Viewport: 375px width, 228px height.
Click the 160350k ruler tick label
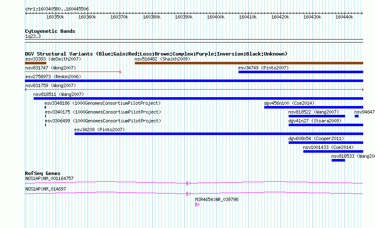coord(55,17)
